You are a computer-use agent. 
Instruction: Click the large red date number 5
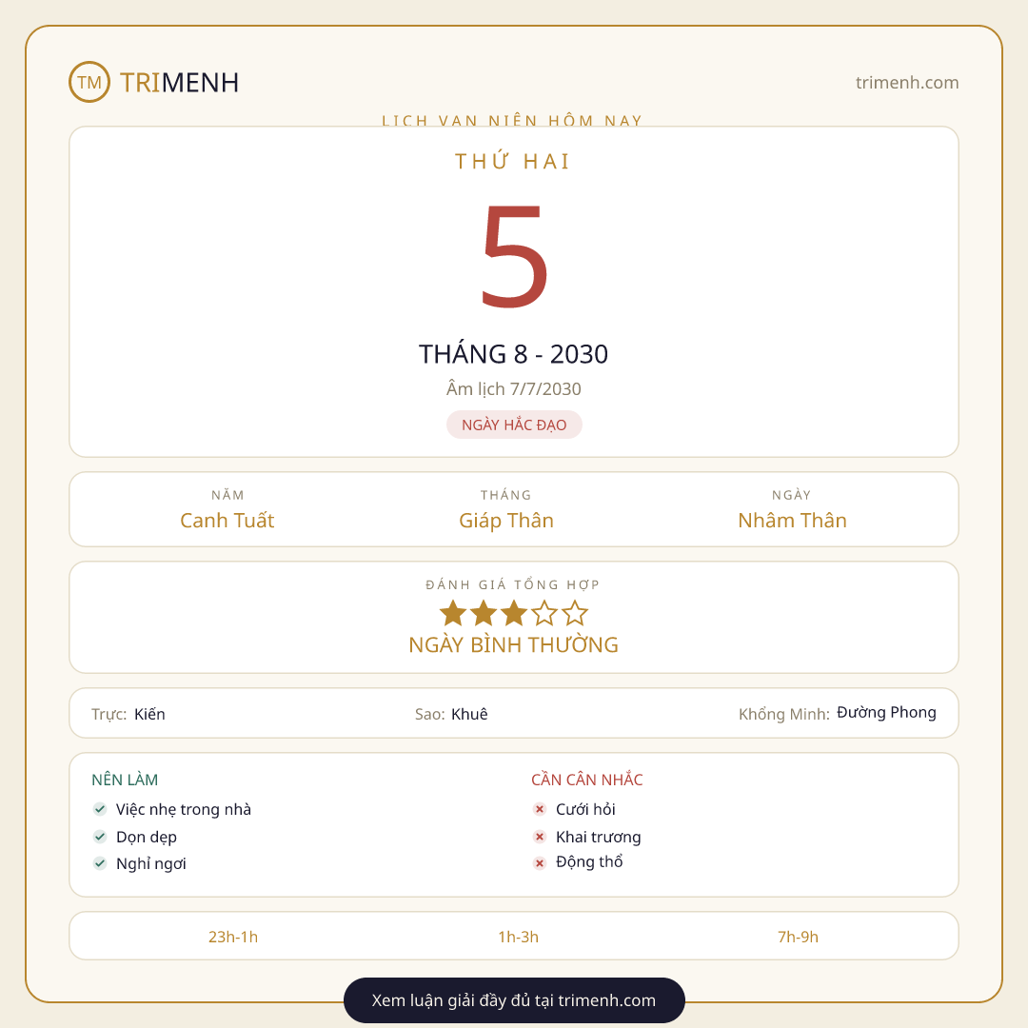tap(515, 255)
